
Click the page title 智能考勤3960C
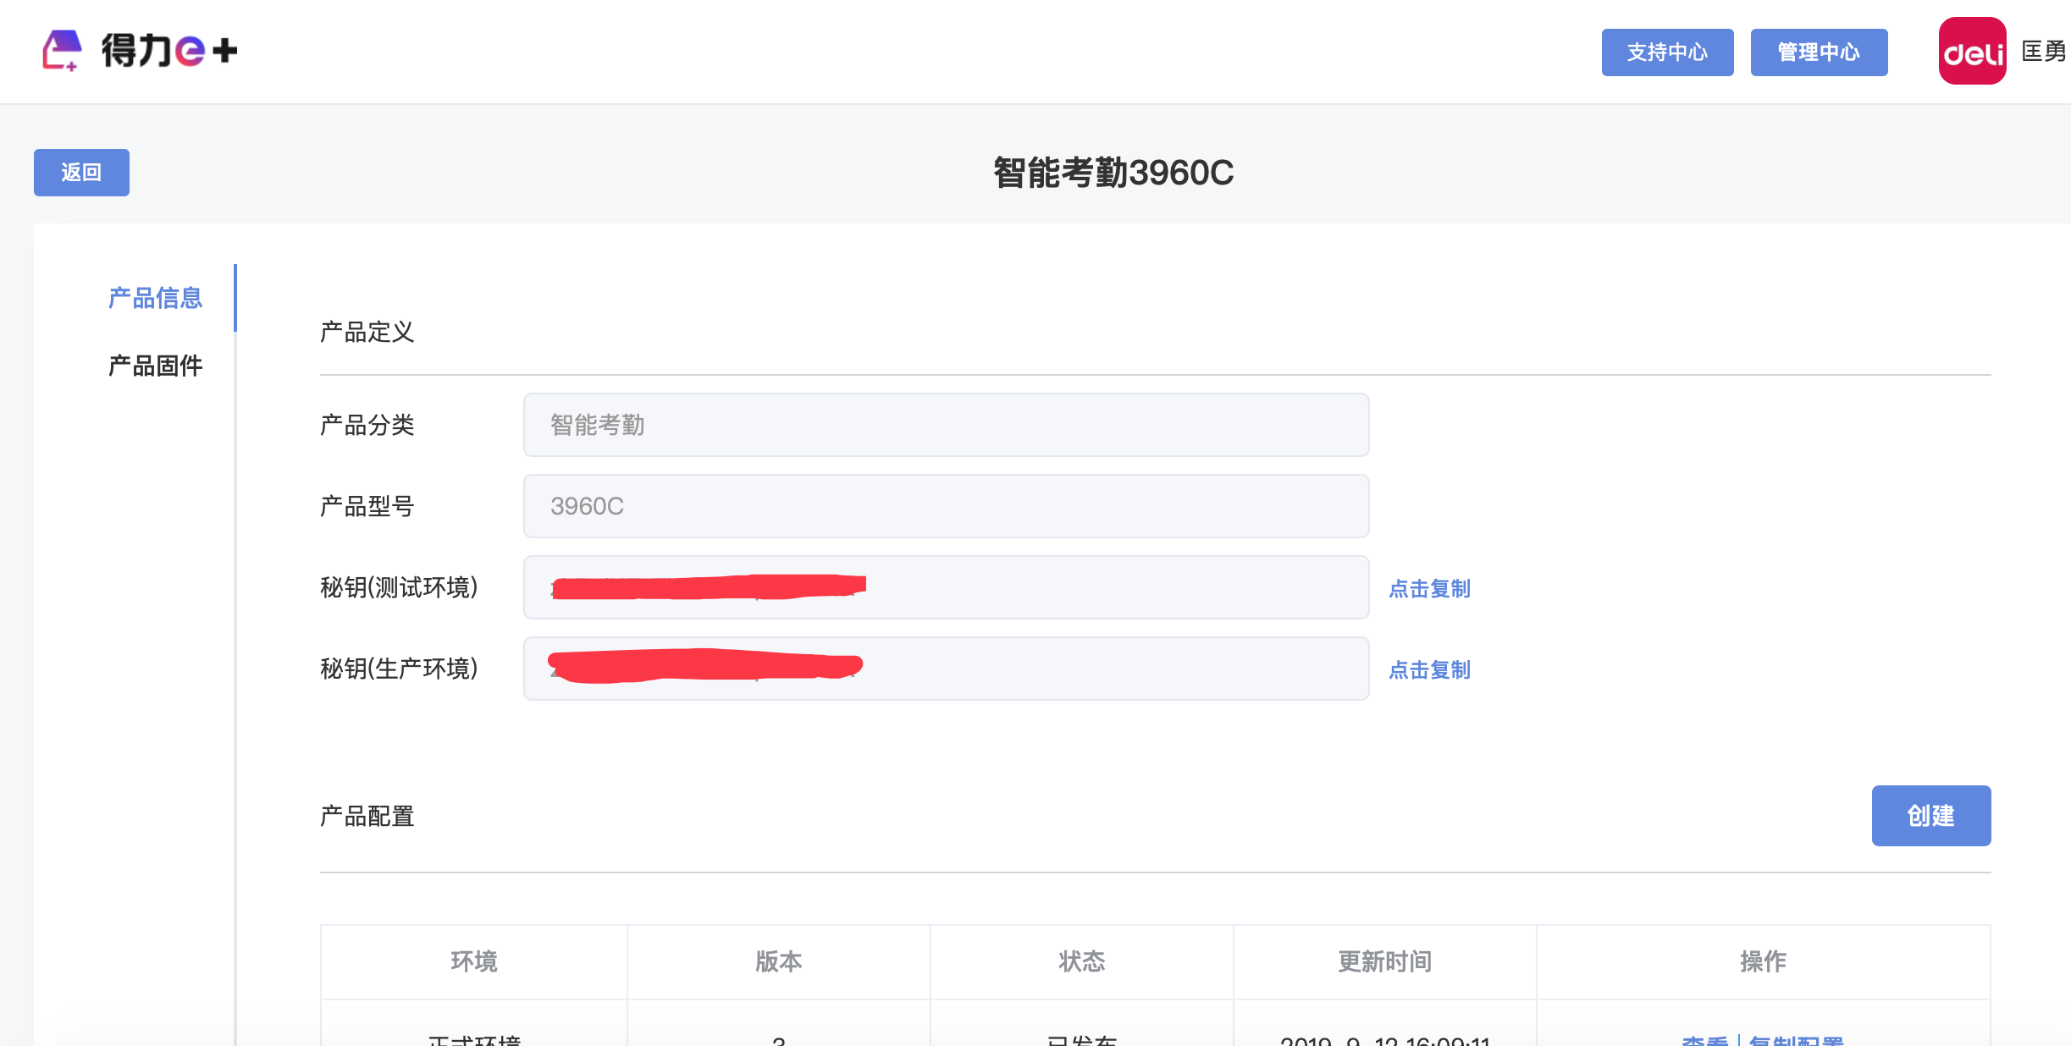point(1113,173)
